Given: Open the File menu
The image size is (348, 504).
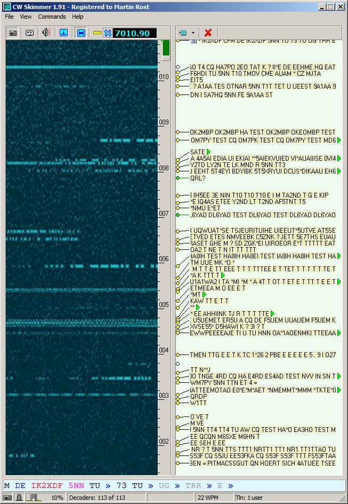Looking at the screenshot, I should pyautogui.click(x=9, y=17).
